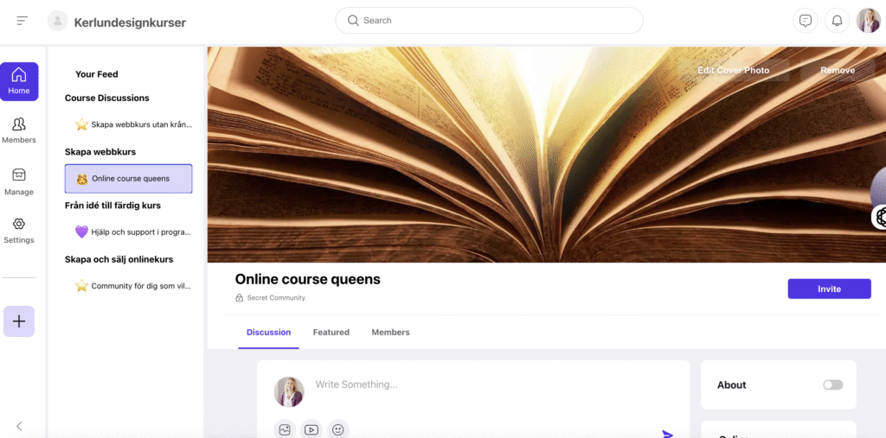This screenshot has height=438, width=886.
Task: Click Edit Cover Photo button
Action: pyautogui.click(x=733, y=71)
